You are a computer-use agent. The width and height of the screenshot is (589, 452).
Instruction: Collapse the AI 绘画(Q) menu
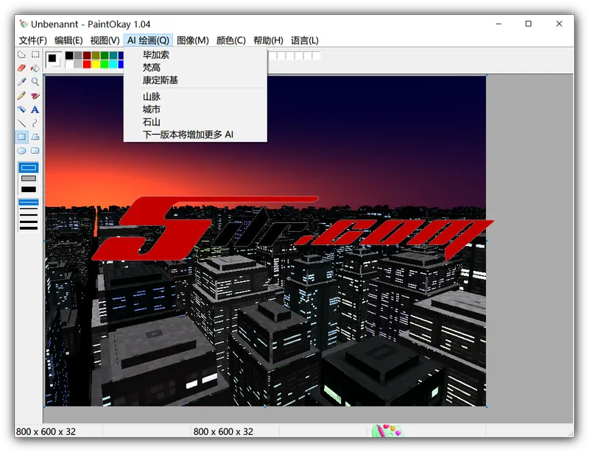(x=148, y=40)
